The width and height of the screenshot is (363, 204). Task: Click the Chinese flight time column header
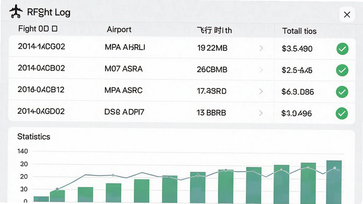pyautogui.click(x=214, y=30)
